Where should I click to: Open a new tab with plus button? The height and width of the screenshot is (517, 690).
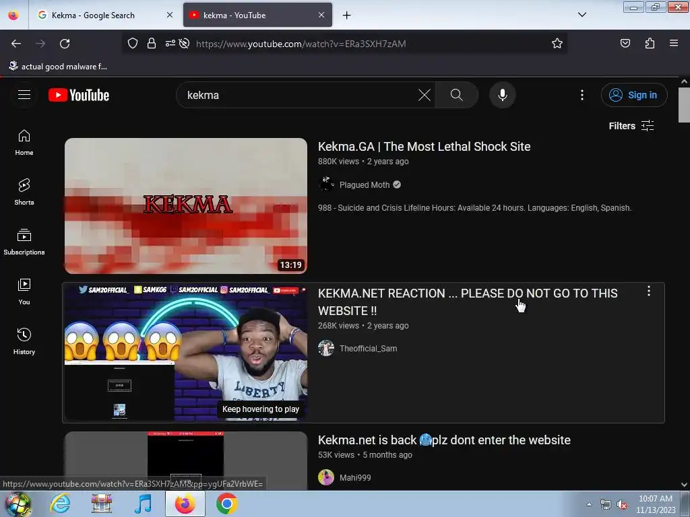pyautogui.click(x=347, y=15)
